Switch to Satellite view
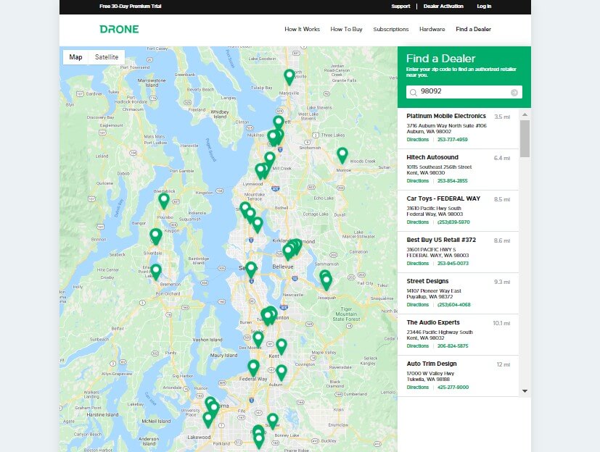 [x=107, y=57]
